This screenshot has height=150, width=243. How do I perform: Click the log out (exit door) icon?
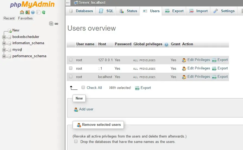click(27, 12)
